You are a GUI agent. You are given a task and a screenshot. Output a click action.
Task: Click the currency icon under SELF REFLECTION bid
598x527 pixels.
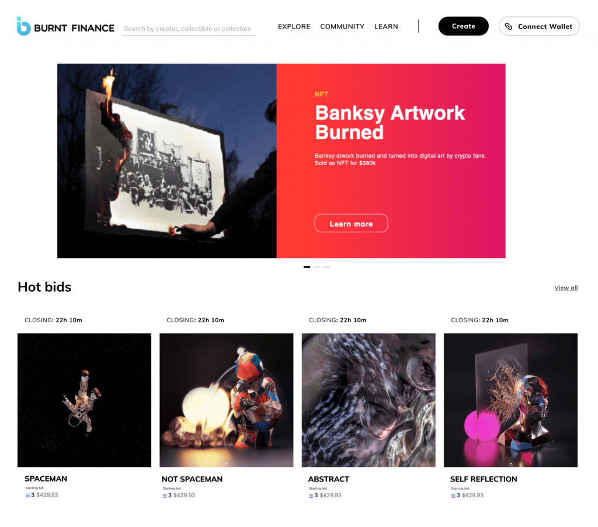coord(453,495)
